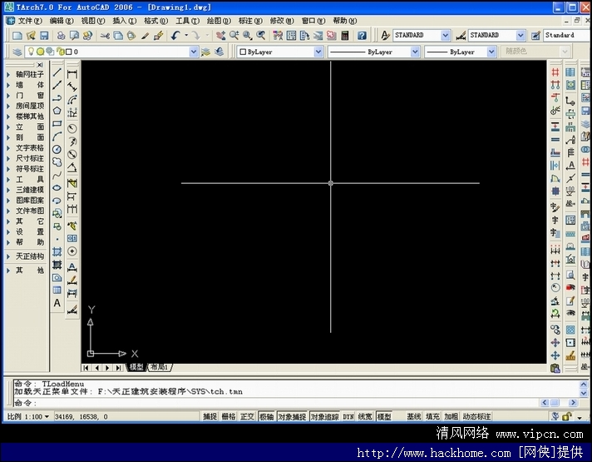592x462 pixels.
Task: Toggle 捕捉 snap mode in status bar
Action: (210, 416)
